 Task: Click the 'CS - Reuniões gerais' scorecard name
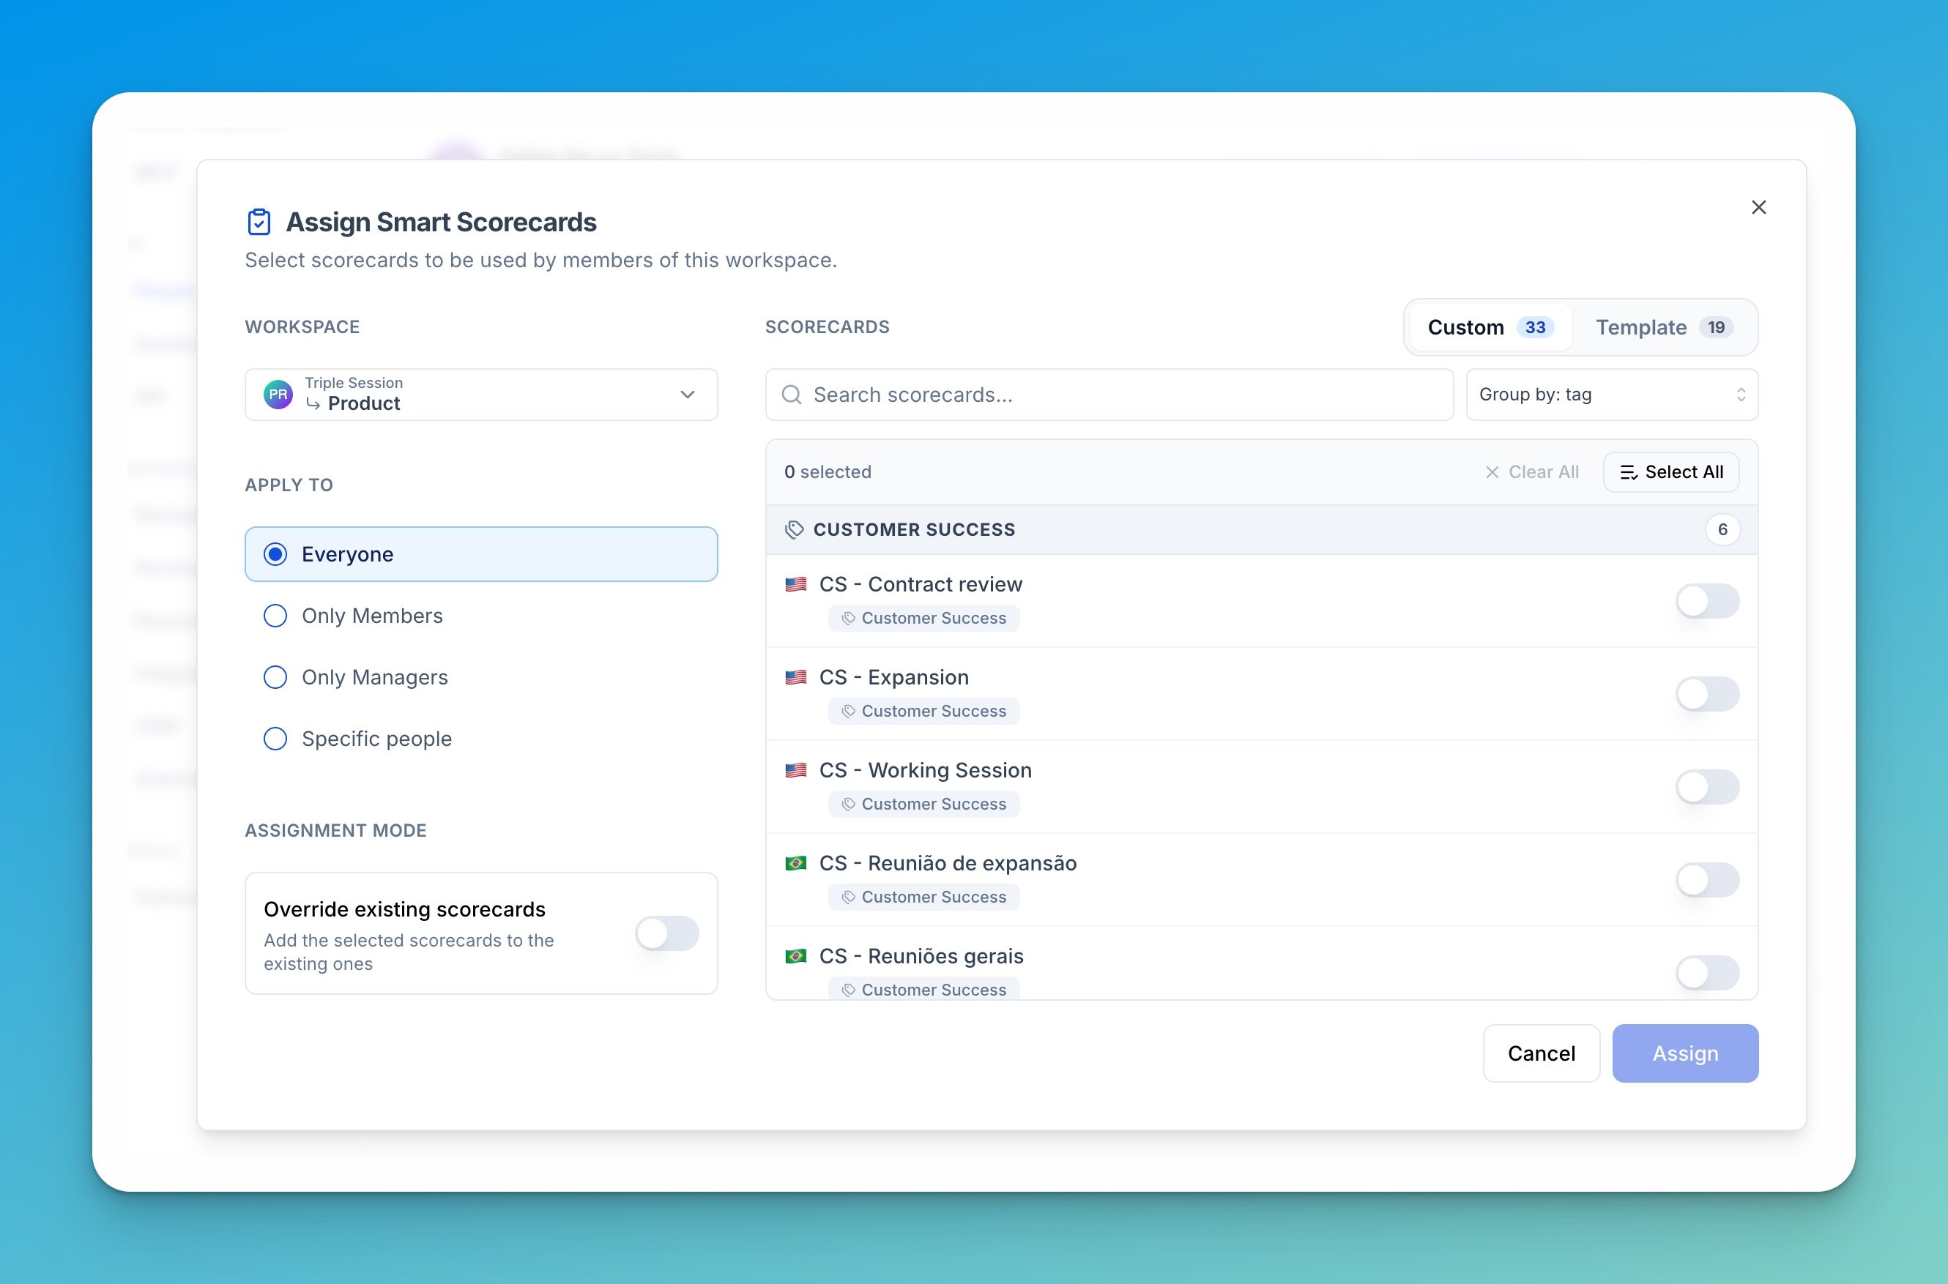coord(921,957)
